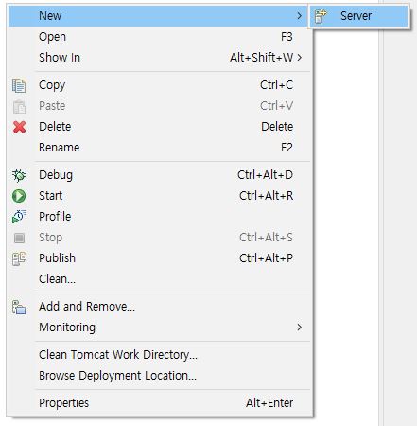Click the Alt+Enter shortcut text
417x426 pixels.
pyautogui.click(x=269, y=403)
